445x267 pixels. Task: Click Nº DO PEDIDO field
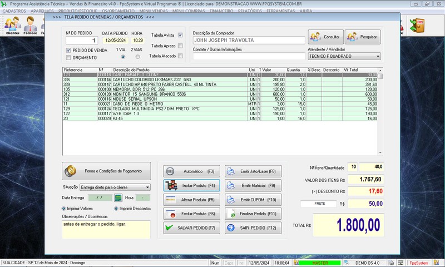(82, 40)
